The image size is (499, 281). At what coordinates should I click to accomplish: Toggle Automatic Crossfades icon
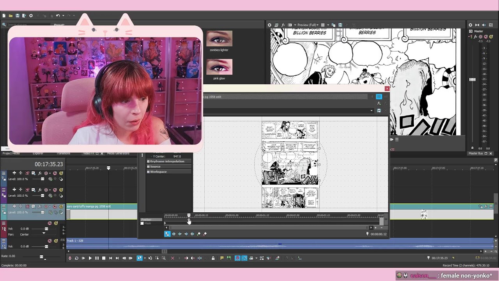point(244,258)
